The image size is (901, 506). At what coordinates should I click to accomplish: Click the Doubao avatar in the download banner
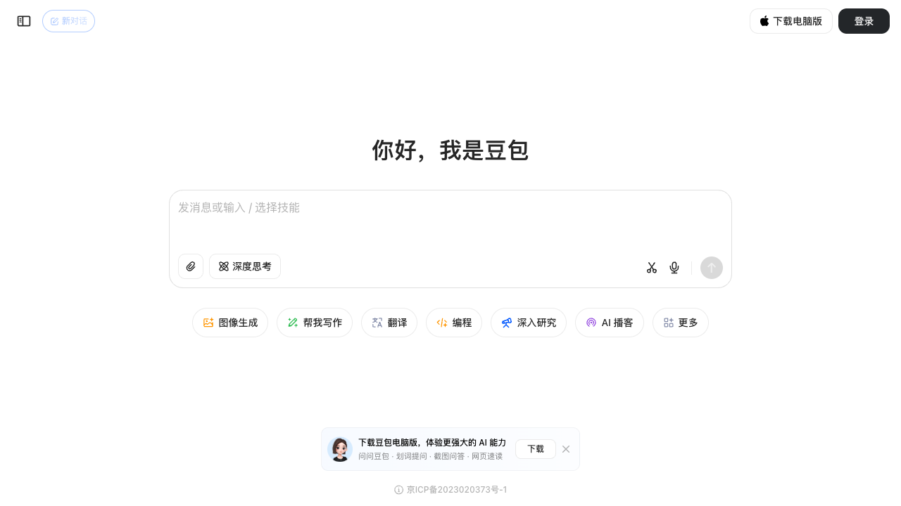pyautogui.click(x=340, y=449)
